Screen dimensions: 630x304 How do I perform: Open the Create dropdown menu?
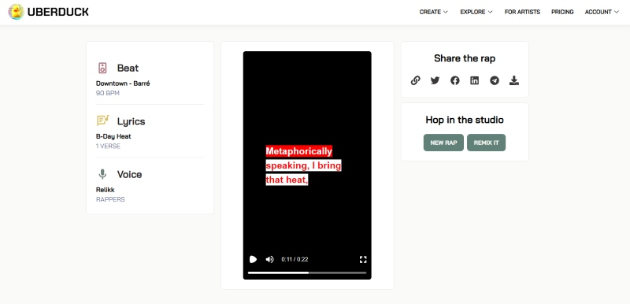pyautogui.click(x=434, y=12)
